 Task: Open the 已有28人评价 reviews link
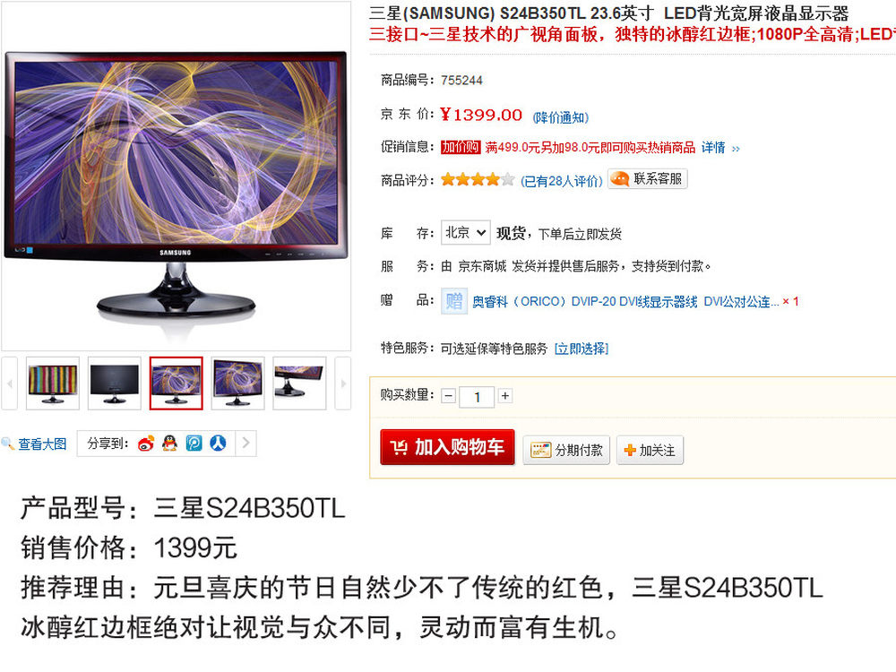562,181
